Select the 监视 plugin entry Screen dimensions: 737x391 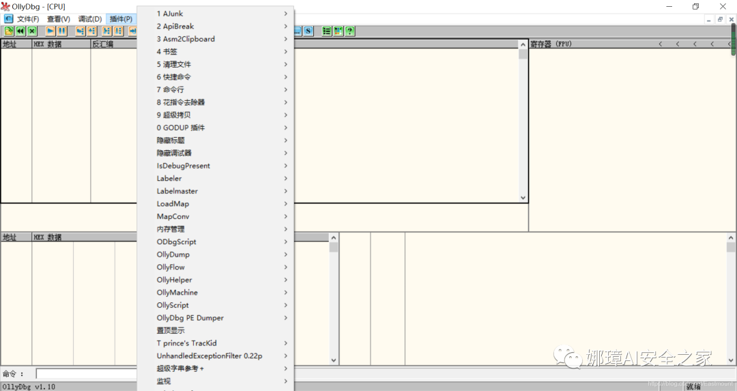tap(216, 381)
